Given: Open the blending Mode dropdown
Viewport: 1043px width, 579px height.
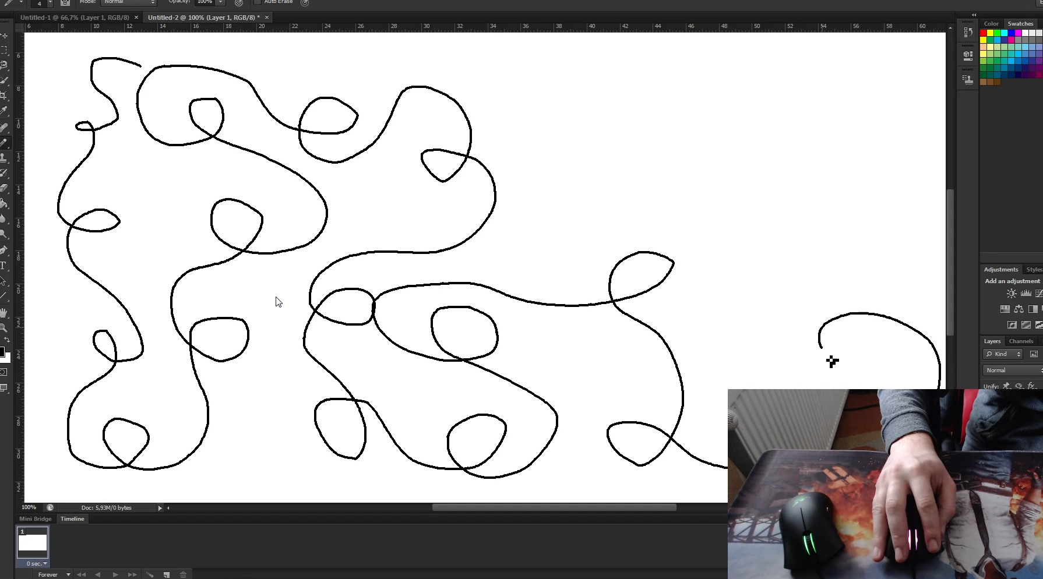Looking at the screenshot, I should coord(129,2).
